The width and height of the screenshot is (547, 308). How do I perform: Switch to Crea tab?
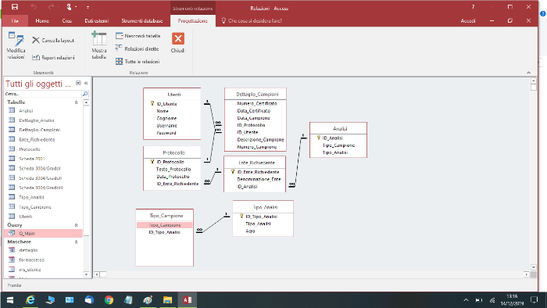(x=67, y=21)
